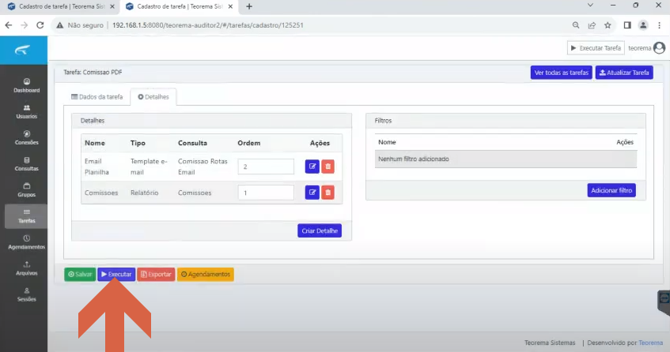The image size is (670, 352).
Task: Click the Atualizar Tarefa button
Action: [x=624, y=73]
